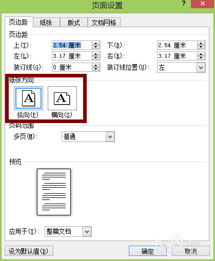
Task: Decrease gutter 装订线 value with down arrow
Action: [x=96, y=69]
